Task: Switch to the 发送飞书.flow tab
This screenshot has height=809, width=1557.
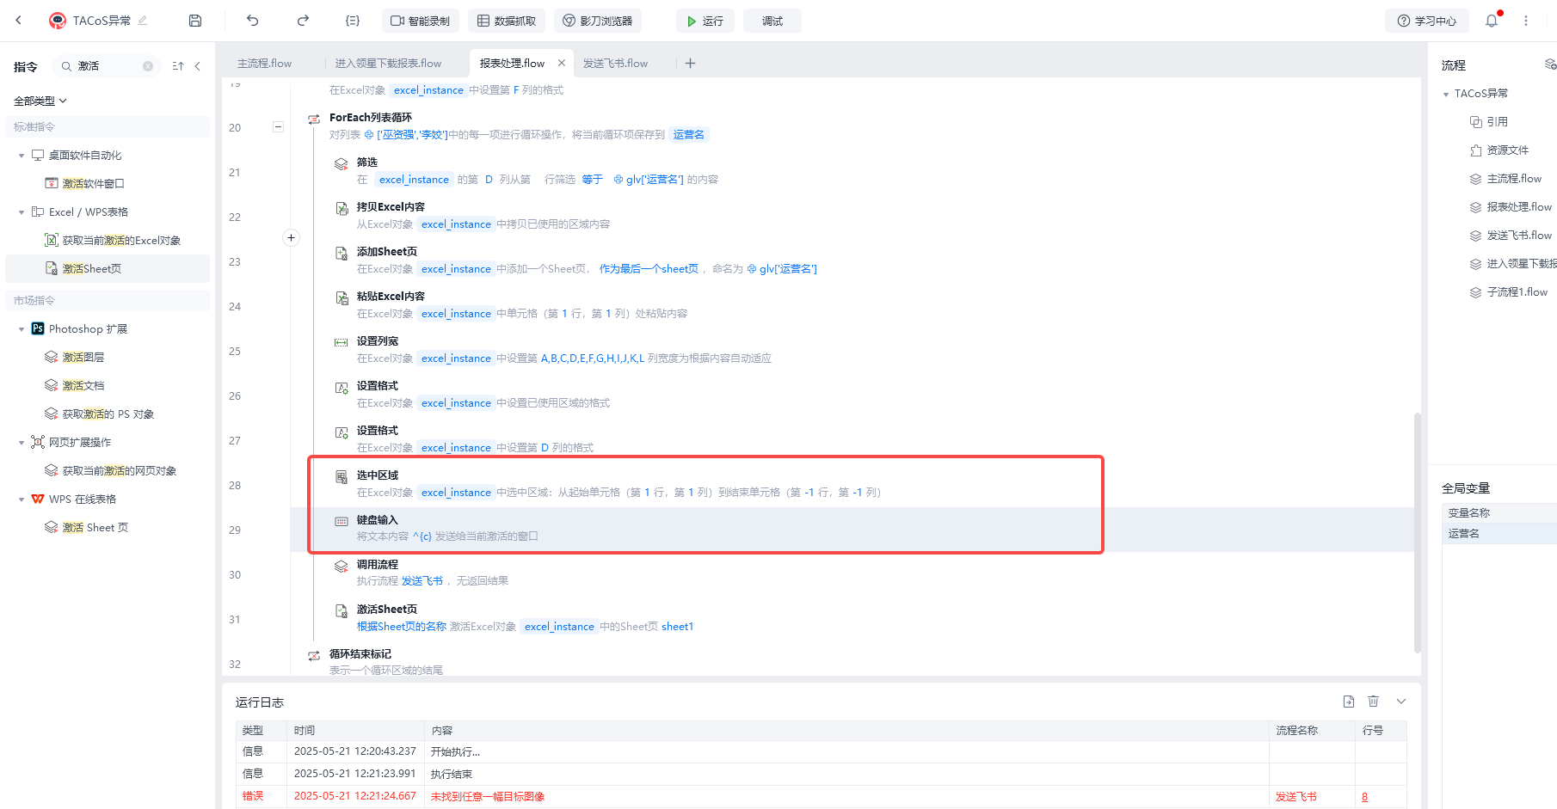Action: click(x=615, y=64)
